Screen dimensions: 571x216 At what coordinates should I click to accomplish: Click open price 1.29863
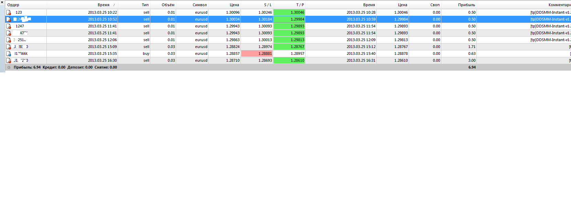tap(233, 40)
